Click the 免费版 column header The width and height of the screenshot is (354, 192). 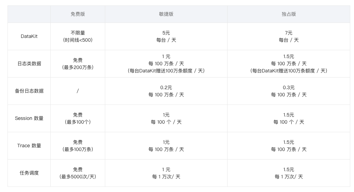(x=78, y=14)
